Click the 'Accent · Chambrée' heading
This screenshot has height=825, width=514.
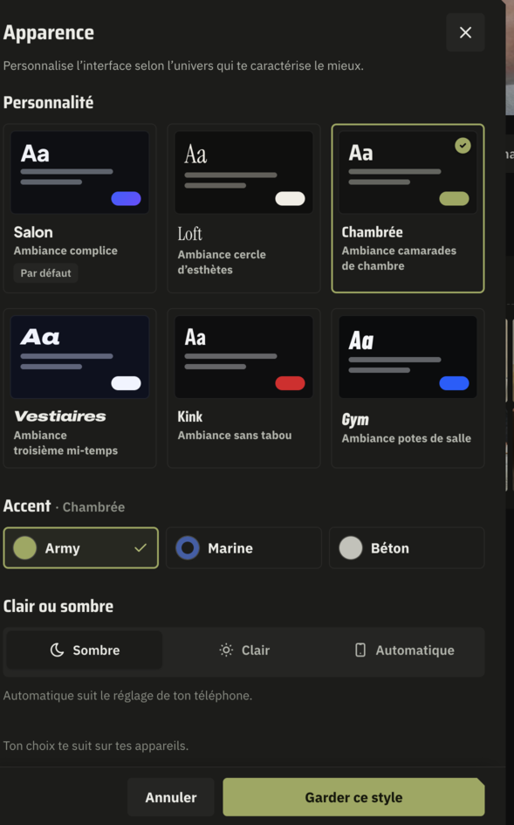pyautogui.click(x=65, y=506)
